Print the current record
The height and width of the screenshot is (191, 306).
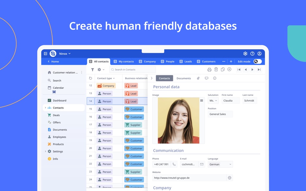tap(209, 69)
